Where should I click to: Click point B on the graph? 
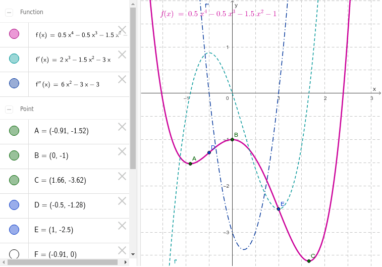(232, 140)
